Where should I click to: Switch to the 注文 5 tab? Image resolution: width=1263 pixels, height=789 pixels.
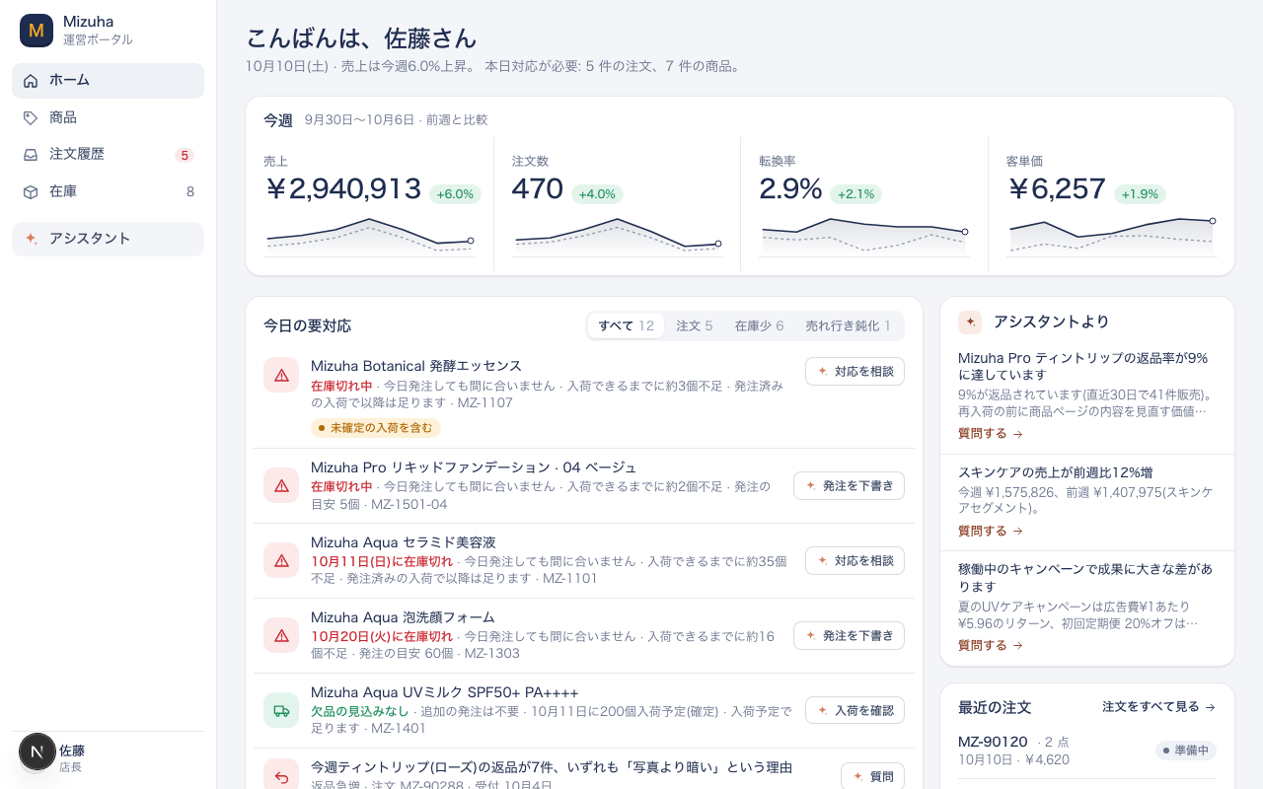pos(694,325)
